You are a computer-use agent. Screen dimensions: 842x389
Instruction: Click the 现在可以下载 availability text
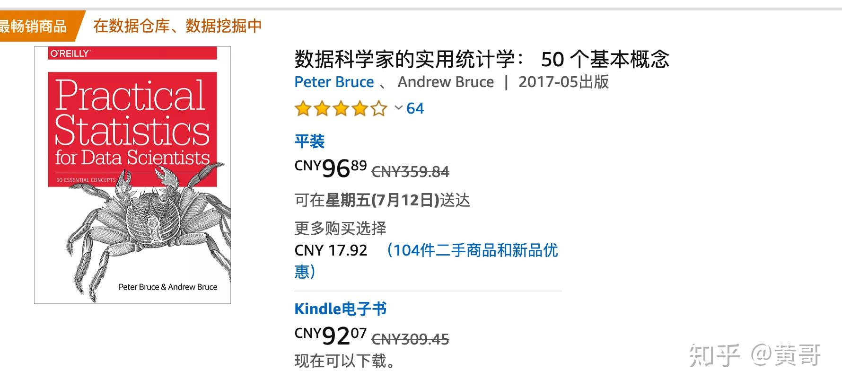[x=345, y=361]
